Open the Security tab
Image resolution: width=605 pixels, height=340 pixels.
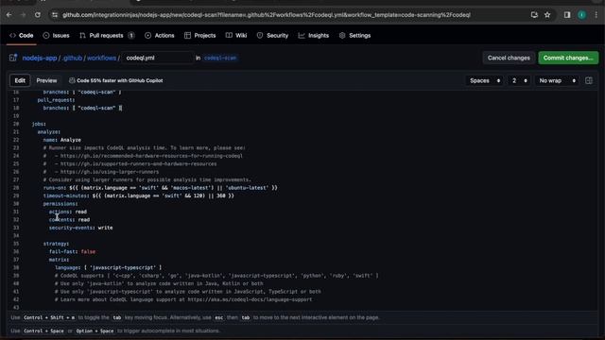(x=272, y=36)
